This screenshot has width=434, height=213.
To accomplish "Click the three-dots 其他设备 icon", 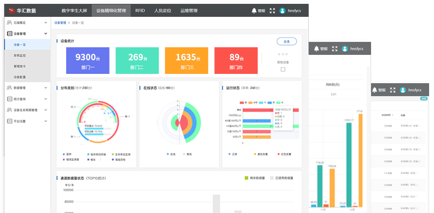I will (x=283, y=54).
